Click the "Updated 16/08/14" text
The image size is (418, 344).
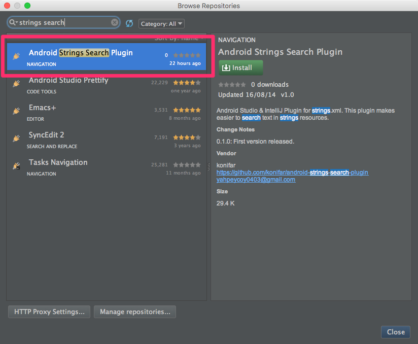(x=247, y=95)
